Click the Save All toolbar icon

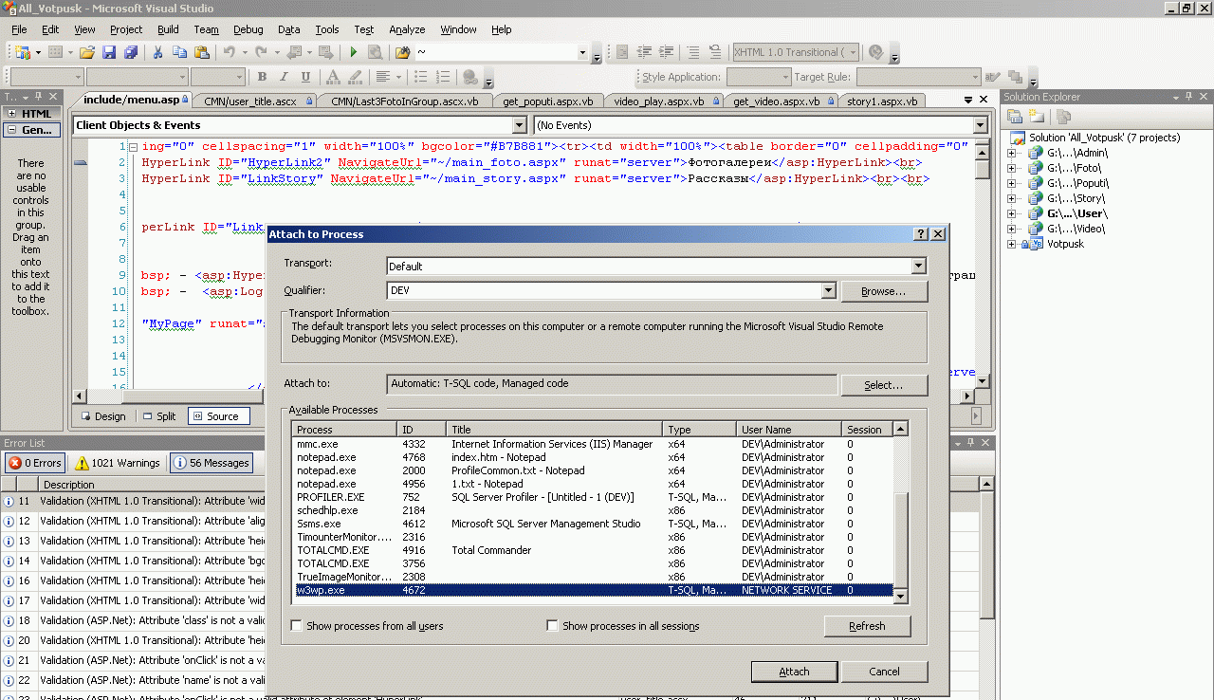(x=130, y=53)
